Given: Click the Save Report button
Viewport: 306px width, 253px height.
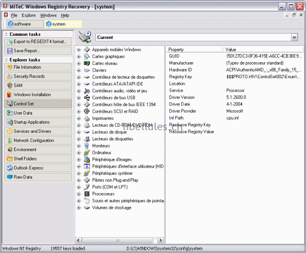Looking at the screenshot, I should click(x=38, y=51).
